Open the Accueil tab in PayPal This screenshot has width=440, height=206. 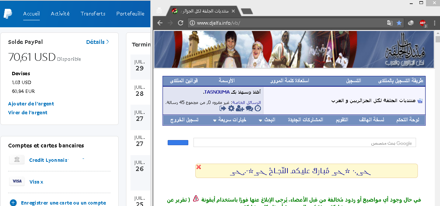(x=31, y=14)
